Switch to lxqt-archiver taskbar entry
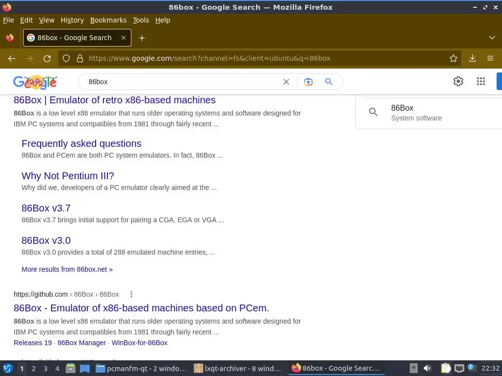The image size is (502, 376). click(239, 369)
